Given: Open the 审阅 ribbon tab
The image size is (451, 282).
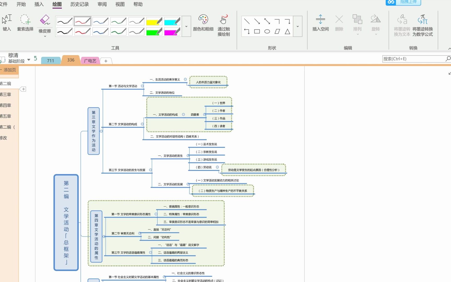Looking at the screenshot, I should 102,4.
